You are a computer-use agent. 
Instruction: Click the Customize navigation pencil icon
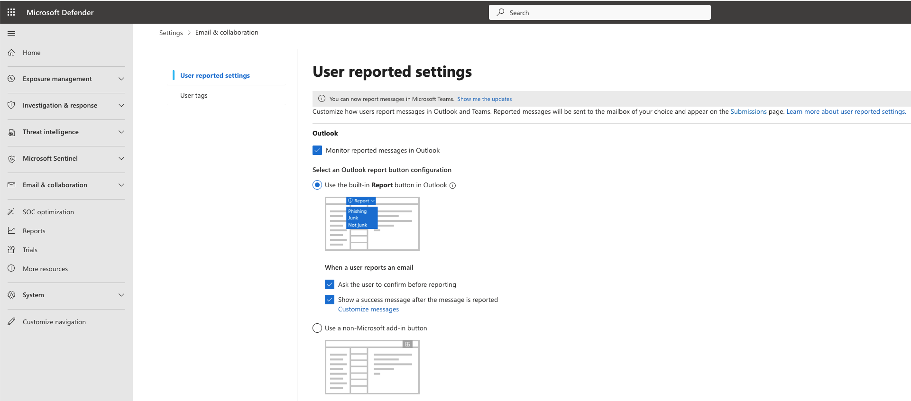coord(11,321)
